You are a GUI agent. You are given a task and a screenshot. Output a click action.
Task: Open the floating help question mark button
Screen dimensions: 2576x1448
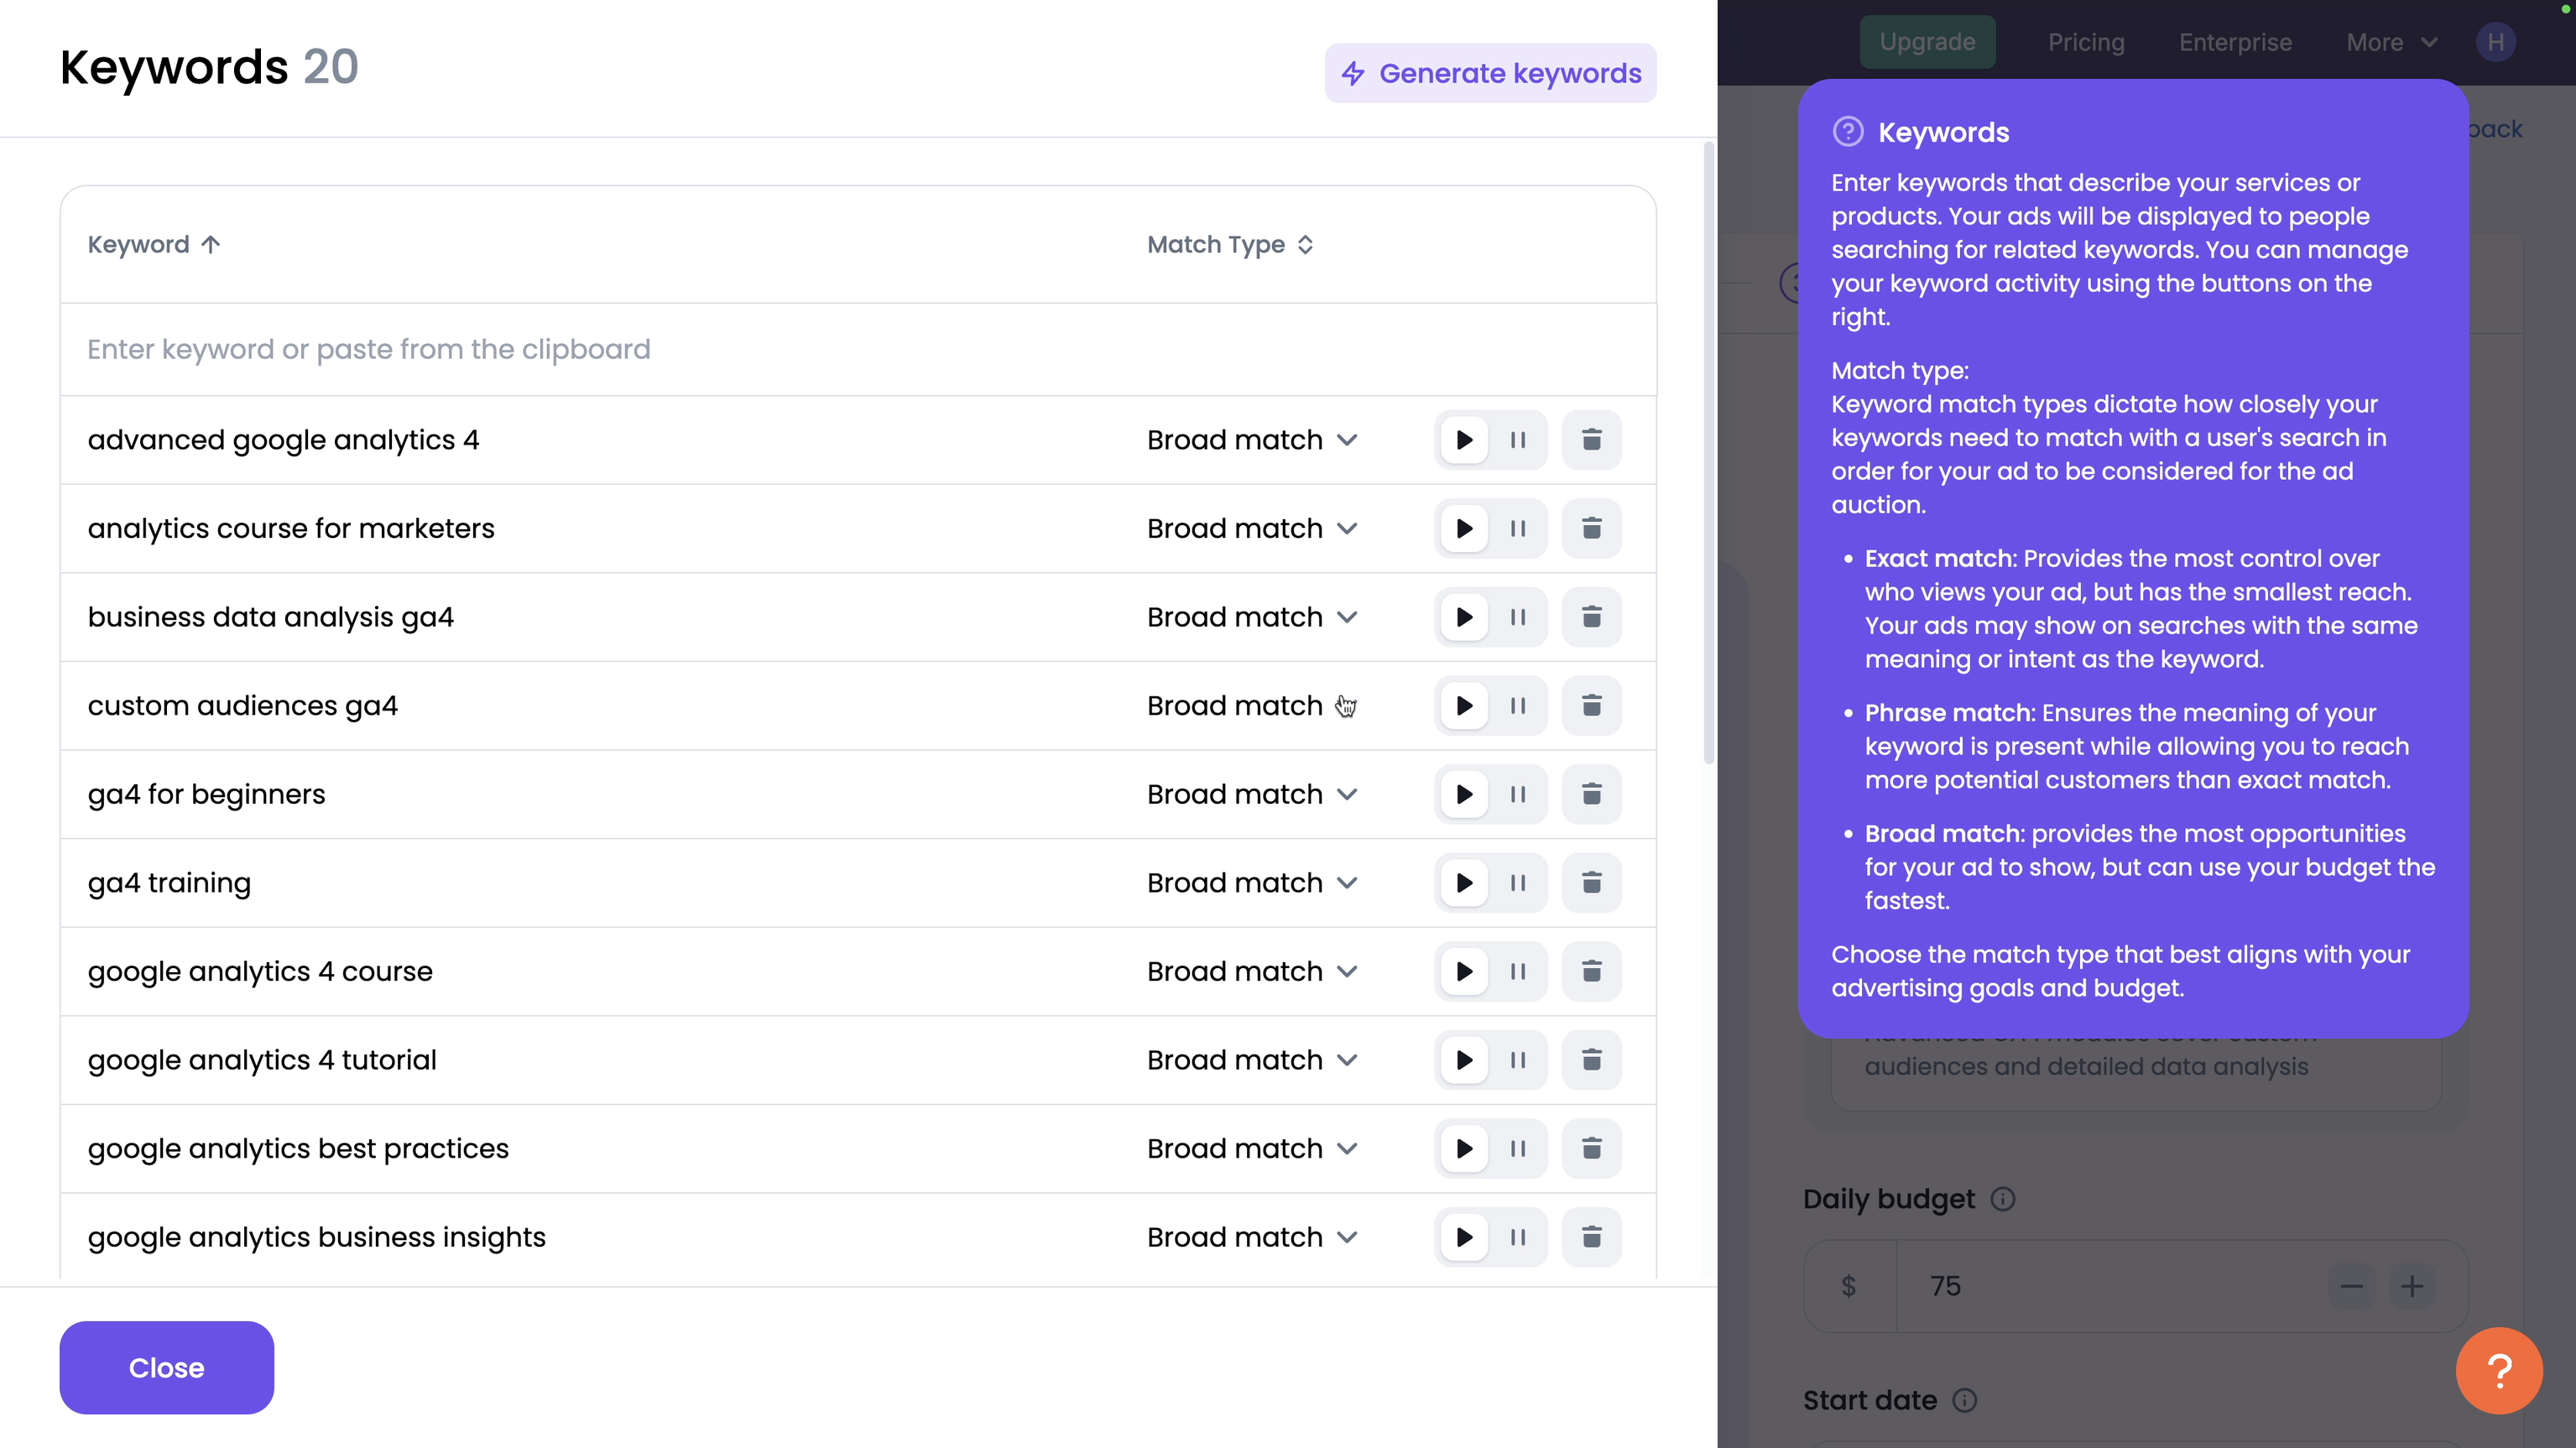tap(2498, 1370)
